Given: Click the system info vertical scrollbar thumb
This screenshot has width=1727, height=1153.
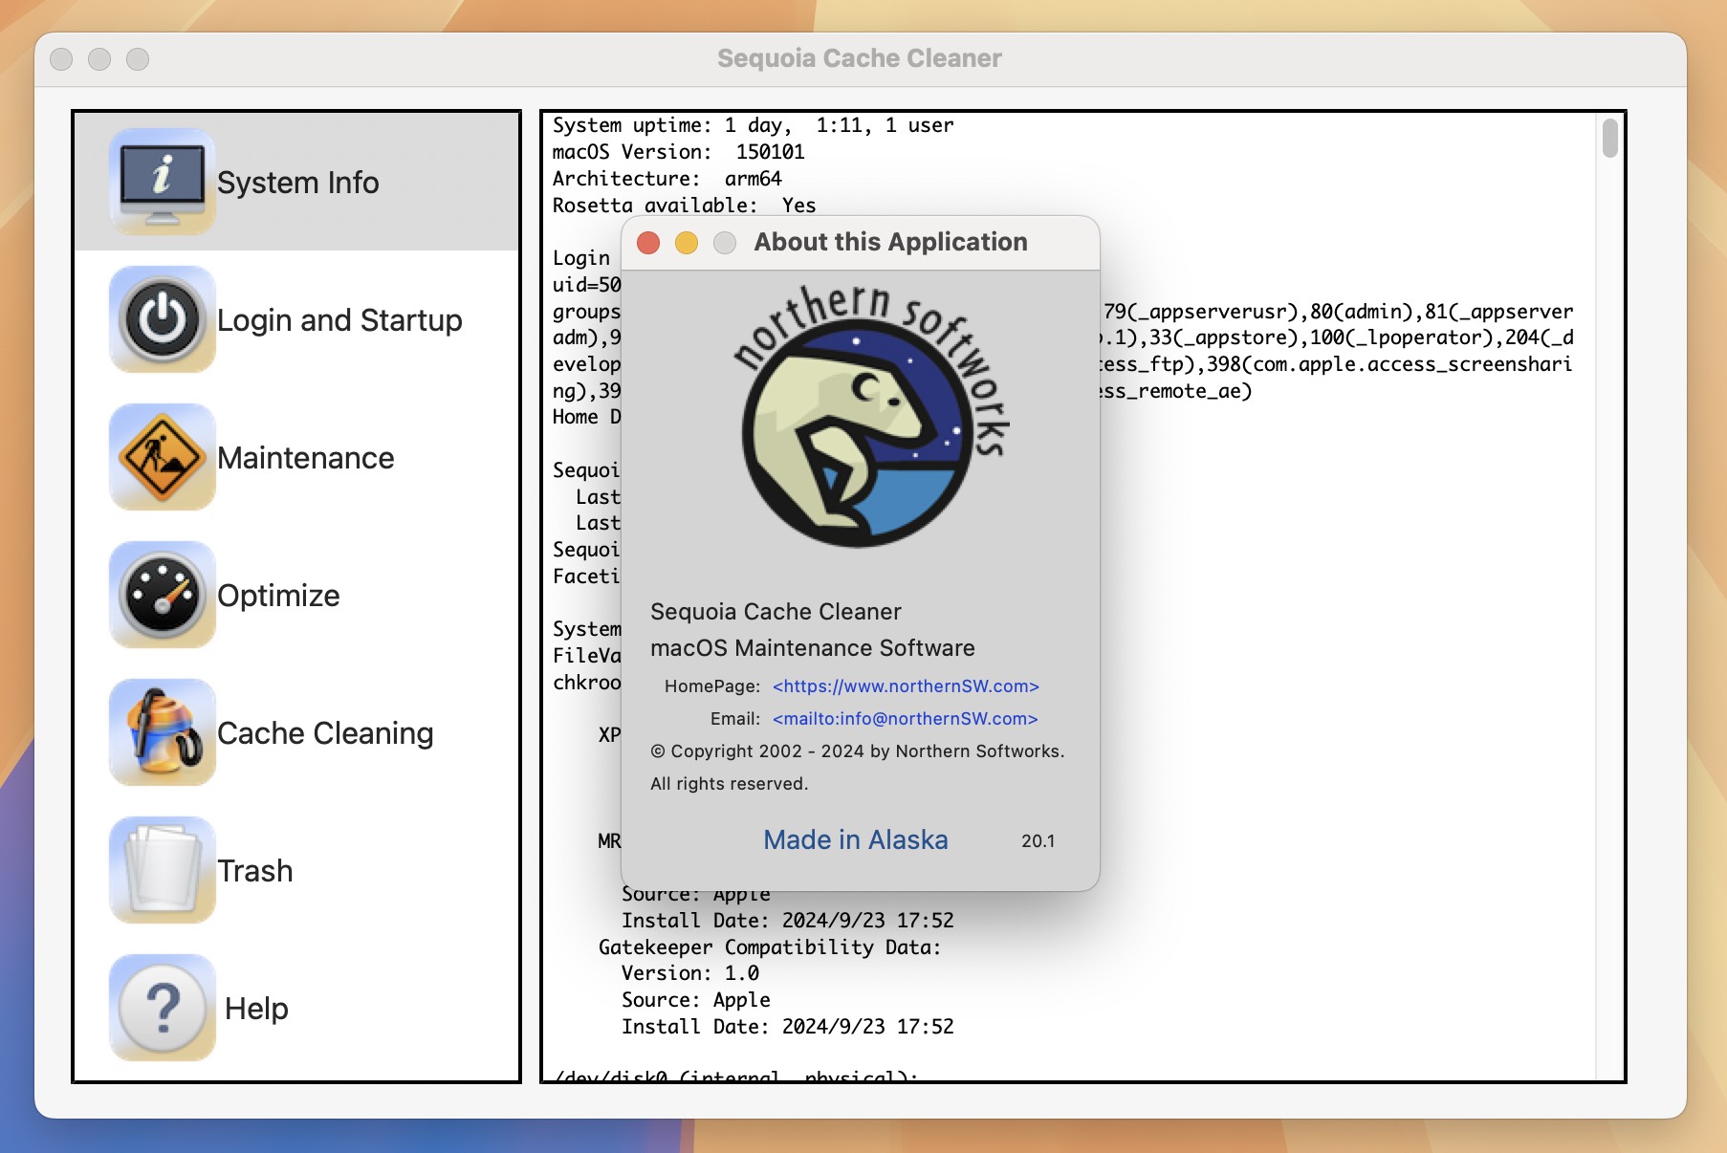Looking at the screenshot, I should click(x=1610, y=138).
